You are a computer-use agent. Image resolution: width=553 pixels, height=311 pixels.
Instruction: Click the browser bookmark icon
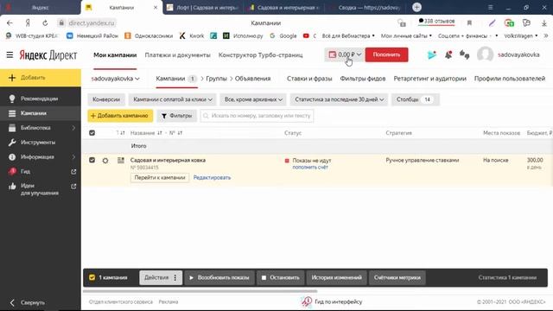pos(469,23)
